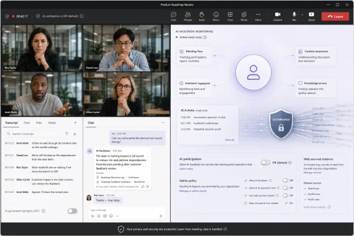Toggle Allow AI to respond in chat
Image resolution: width=354 pixels, height=236 pixels.
[x=285, y=188]
